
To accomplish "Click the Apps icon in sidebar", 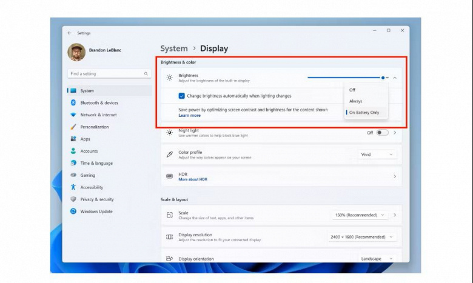I will pyautogui.click(x=73, y=139).
